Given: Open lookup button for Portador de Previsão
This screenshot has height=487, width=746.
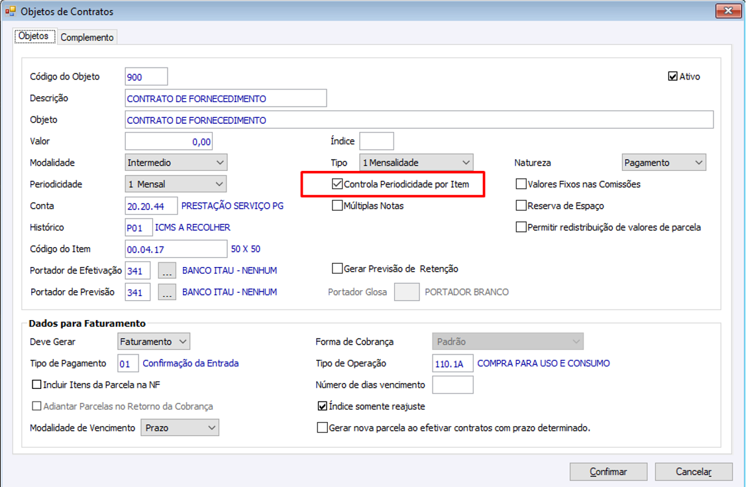Looking at the screenshot, I should 167,292.
